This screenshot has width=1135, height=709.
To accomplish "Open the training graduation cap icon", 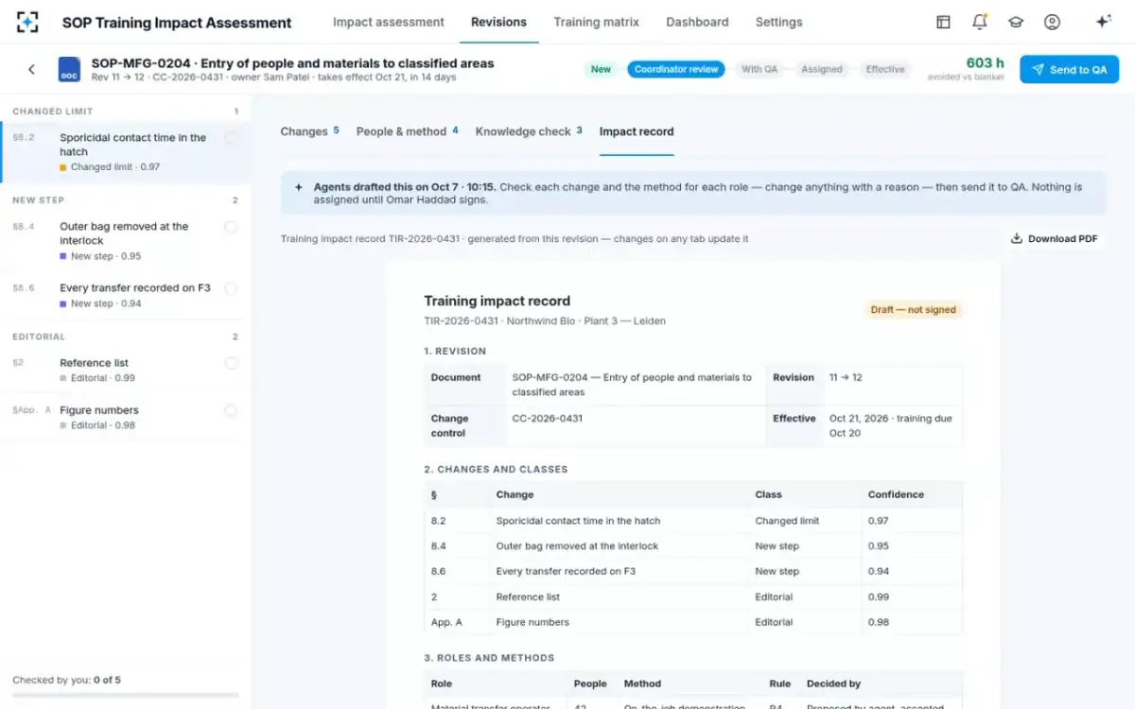I will pyautogui.click(x=1016, y=22).
